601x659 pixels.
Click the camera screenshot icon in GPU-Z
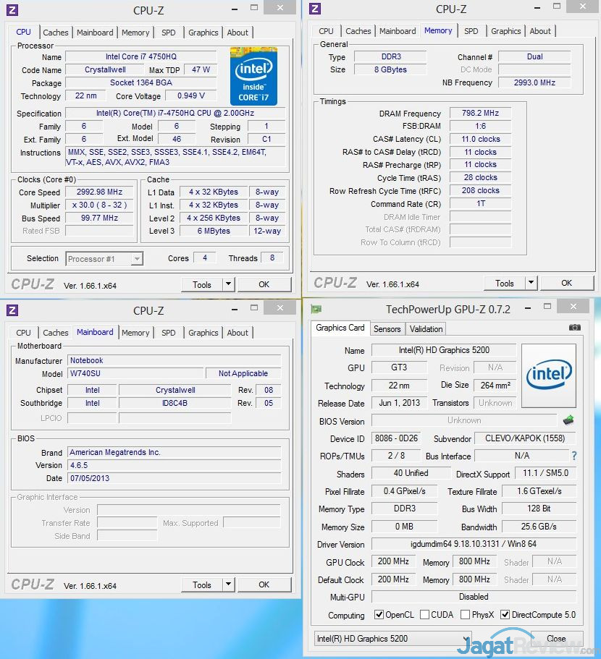tap(574, 328)
